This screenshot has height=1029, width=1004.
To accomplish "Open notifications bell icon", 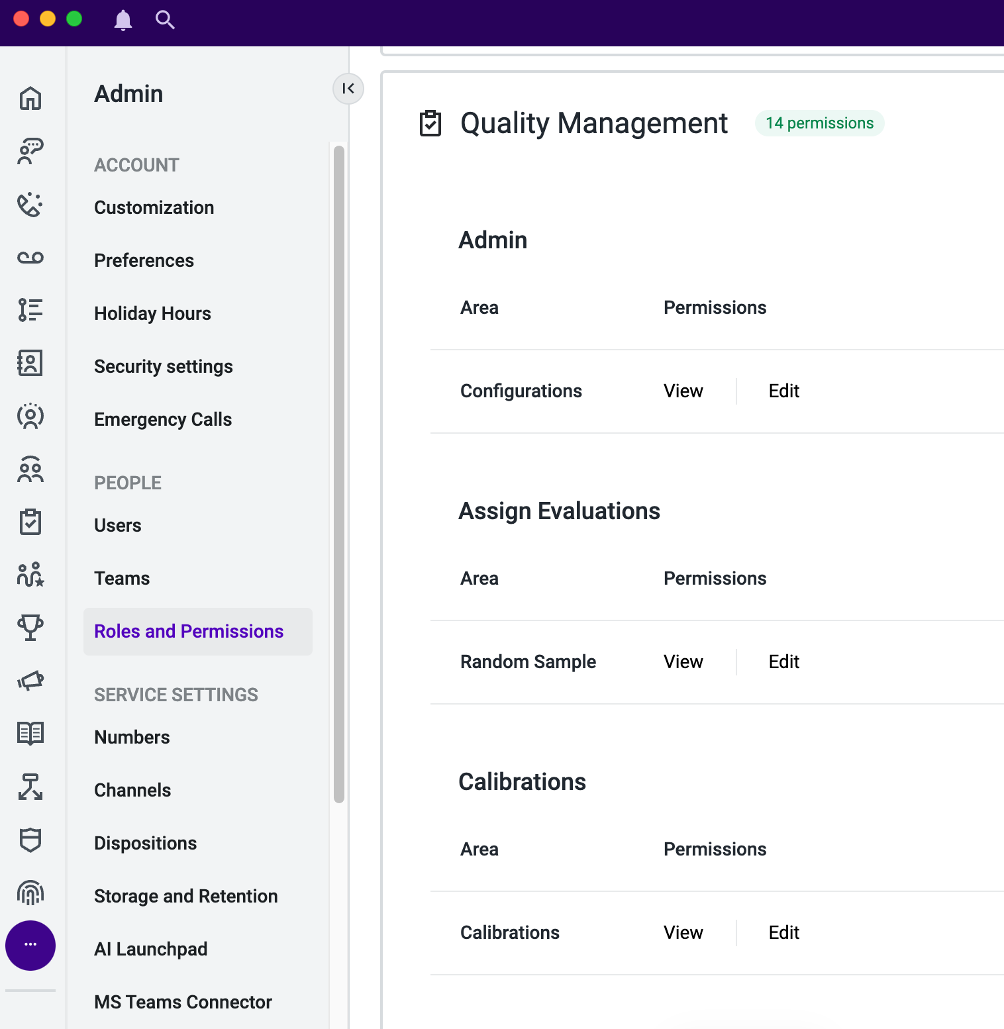I will click(123, 21).
